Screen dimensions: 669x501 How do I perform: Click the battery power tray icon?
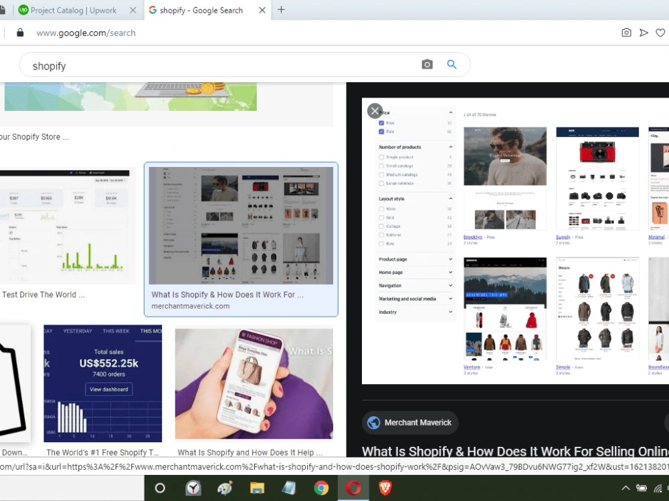coord(642,488)
